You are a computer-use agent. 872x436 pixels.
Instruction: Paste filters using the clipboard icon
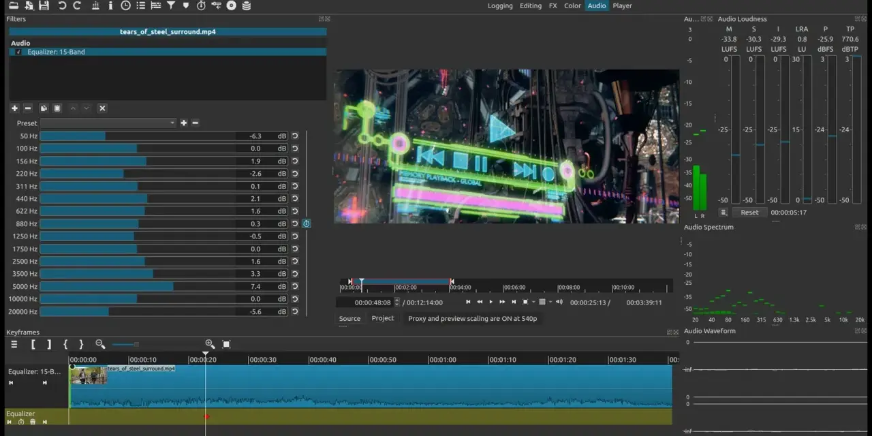tap(57, 108)
